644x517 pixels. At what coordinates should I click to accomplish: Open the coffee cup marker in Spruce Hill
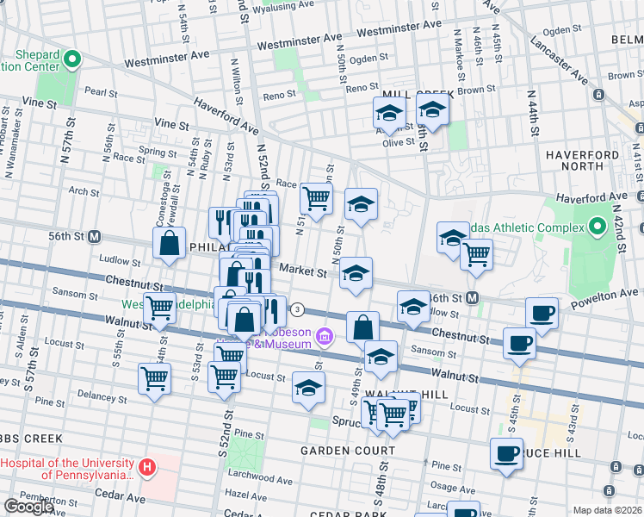pos(506,455)
